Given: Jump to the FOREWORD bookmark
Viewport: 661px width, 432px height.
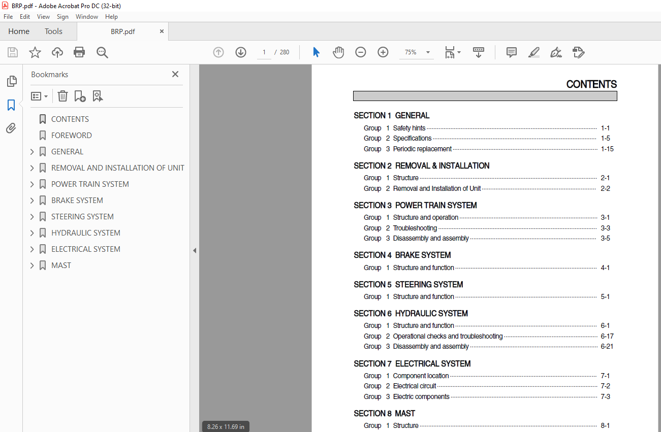Looking at the screenshot, I should tap(72, 136).
